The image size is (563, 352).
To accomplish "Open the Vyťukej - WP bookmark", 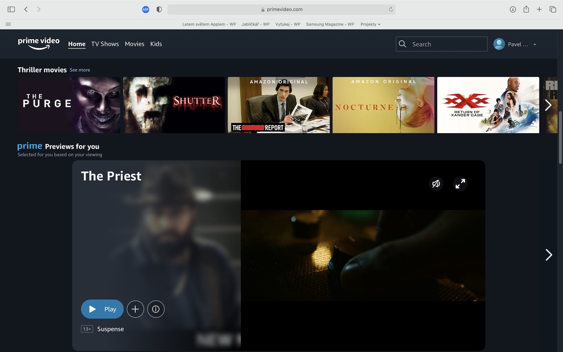I will coord(288,24).
